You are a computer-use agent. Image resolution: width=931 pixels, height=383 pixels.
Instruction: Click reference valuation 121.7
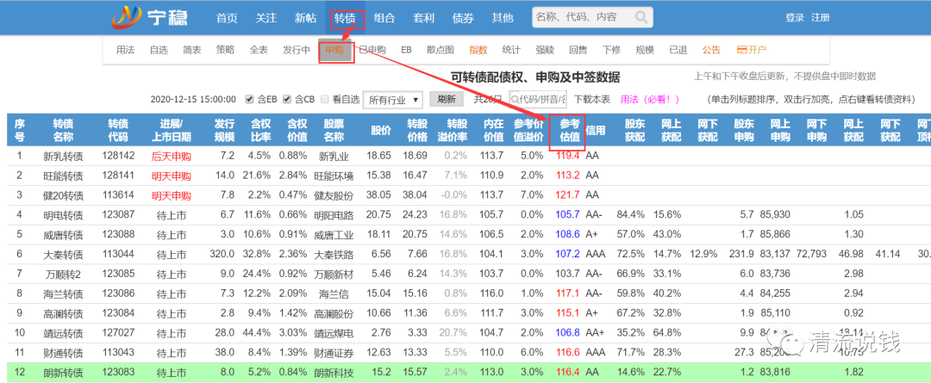pyautogui.click(x=568, y=195)
